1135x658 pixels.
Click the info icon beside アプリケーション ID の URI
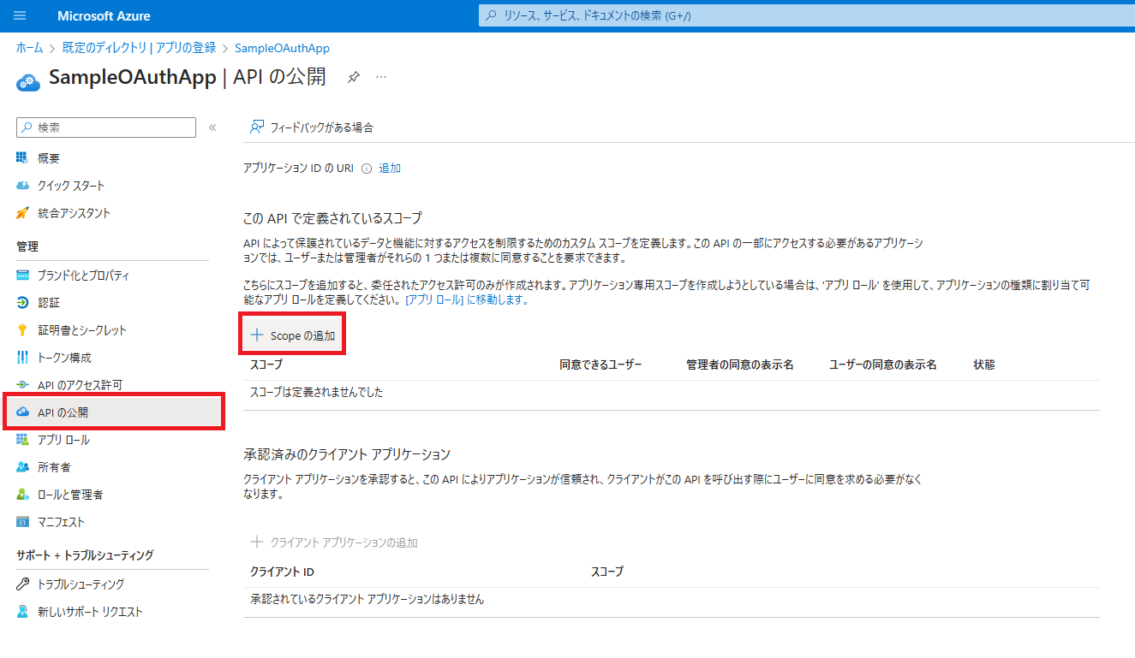tap(367, 169)
